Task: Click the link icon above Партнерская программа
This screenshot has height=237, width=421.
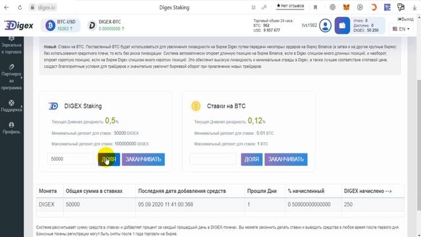Action: point(12,66)
